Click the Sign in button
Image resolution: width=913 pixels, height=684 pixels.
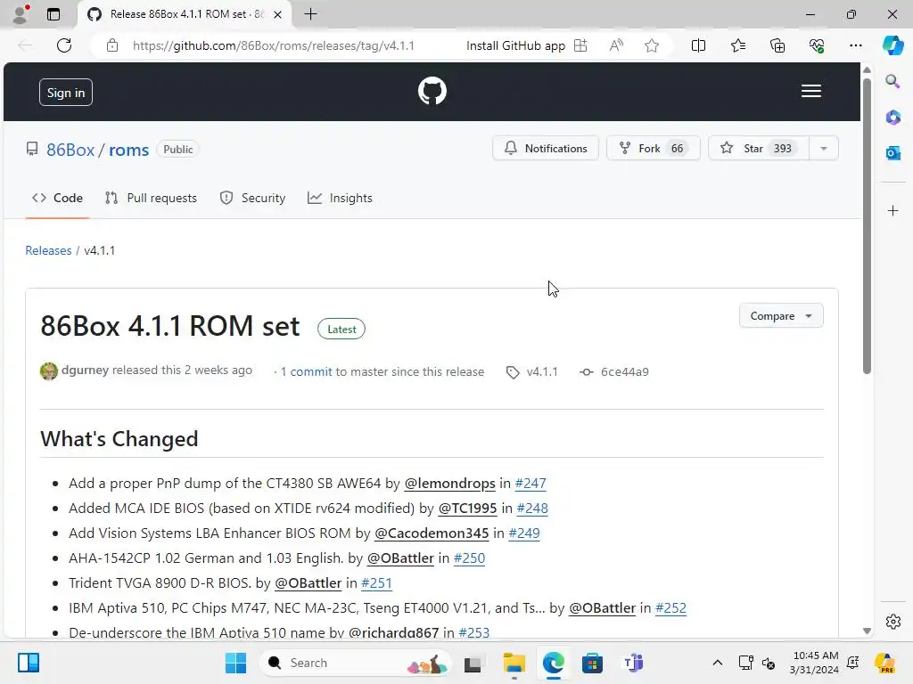coord(66,93)
